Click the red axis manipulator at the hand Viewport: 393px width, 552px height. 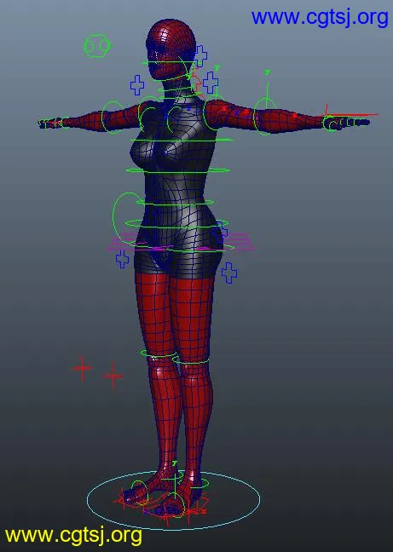click(x=349, y=114)
